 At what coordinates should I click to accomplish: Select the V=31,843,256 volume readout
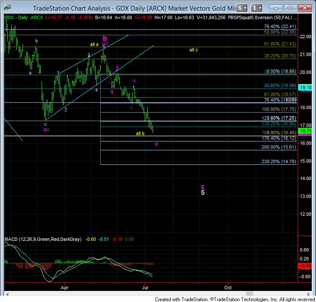click(211, 17)
